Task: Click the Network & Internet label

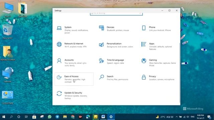Action: point(74,44)
